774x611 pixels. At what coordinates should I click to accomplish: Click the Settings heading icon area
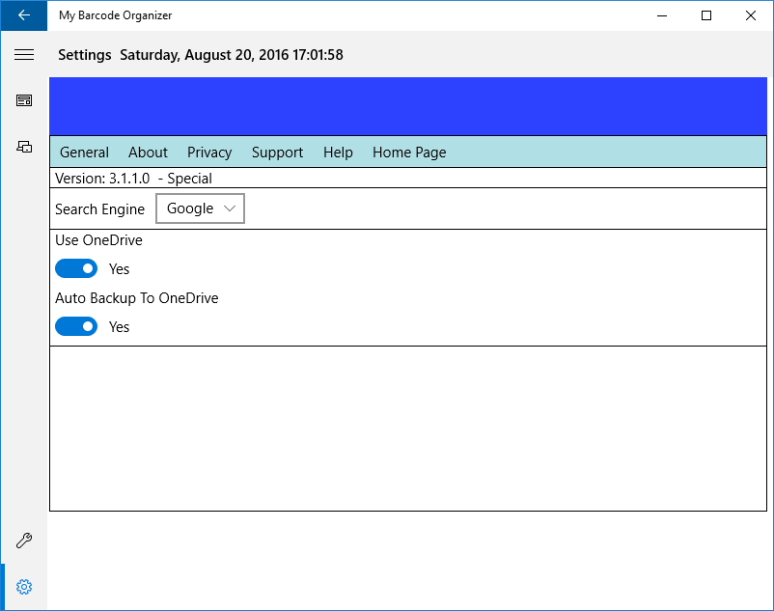click(84, 55)
